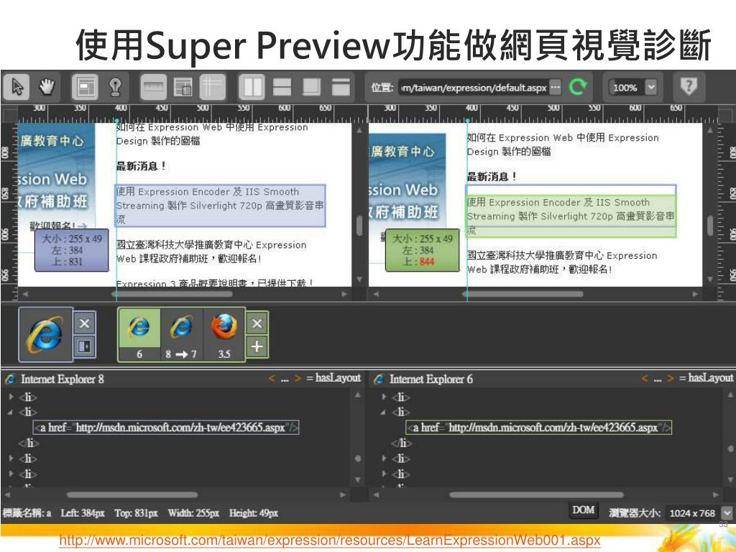Open the location browse ellipsis button
736x552 pixels.
click(x=555, y=87)
